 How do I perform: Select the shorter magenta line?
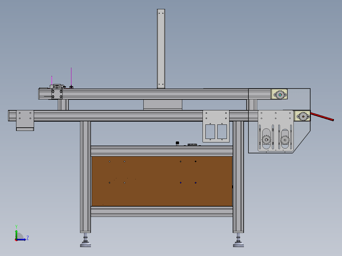pyautogui.click(x=52, y=80)
